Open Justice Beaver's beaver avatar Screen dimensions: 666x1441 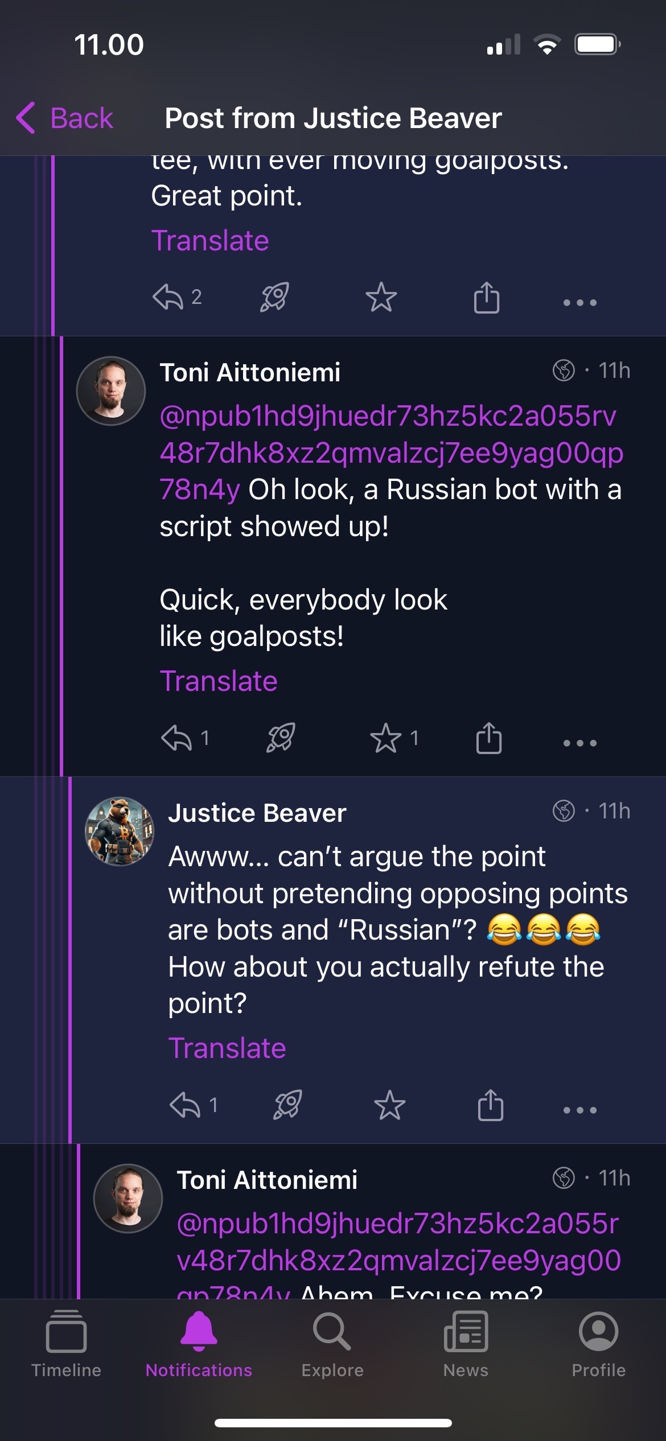(x=120, y=831)
